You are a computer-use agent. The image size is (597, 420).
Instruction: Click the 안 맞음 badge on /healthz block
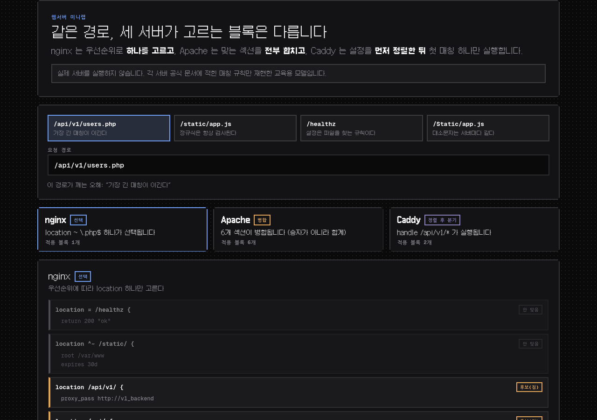click(x=530, y=309)
